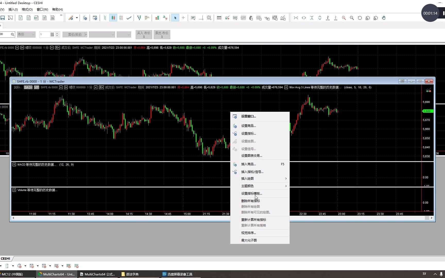Choose 删除所有指标 from context menu
Screen dimensions: 445x278
260,201
